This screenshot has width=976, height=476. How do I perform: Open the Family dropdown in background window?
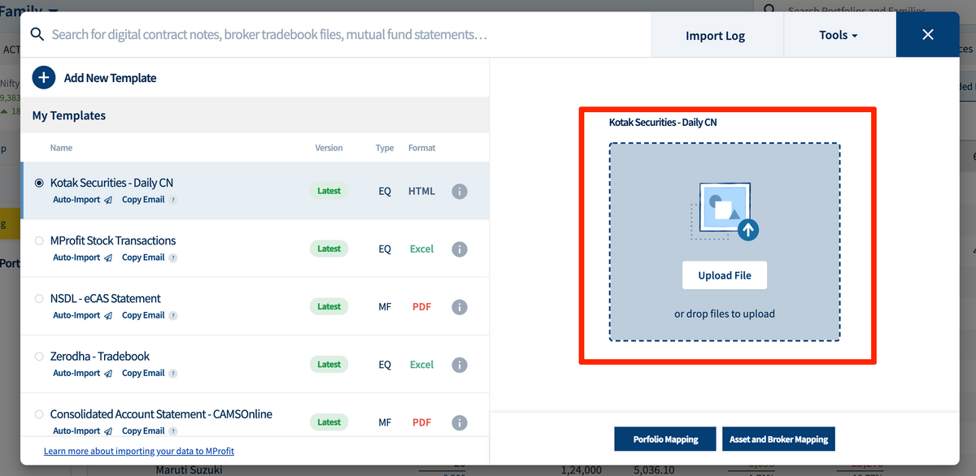coord(30,10)
